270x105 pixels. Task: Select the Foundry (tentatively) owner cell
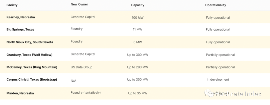85,93
